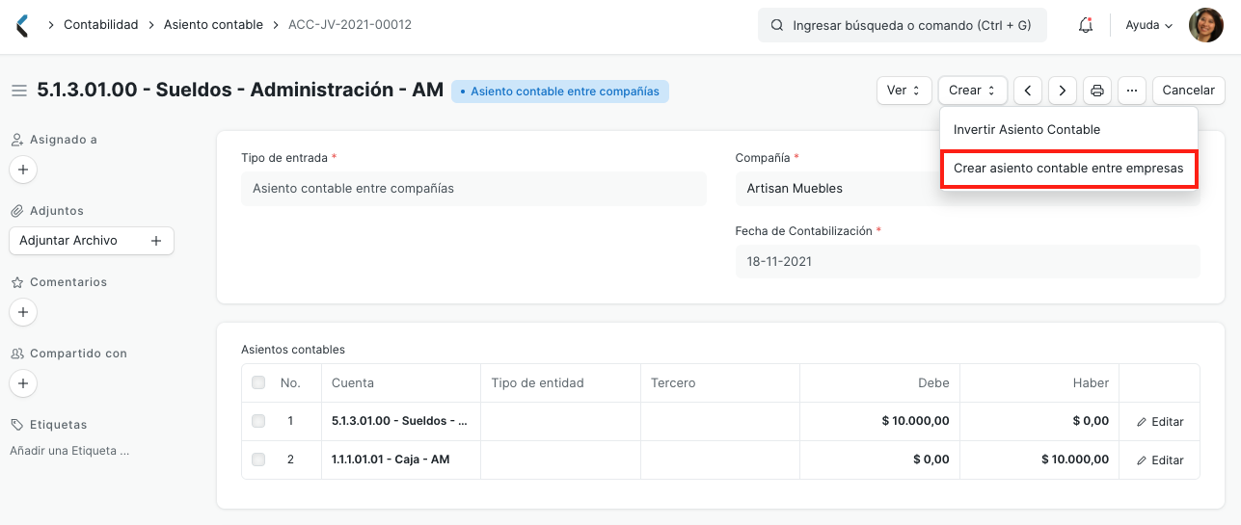This screenshot has width=1241, height=525.
Task: Click the Comentarios star icon
Action: point(17,282)
